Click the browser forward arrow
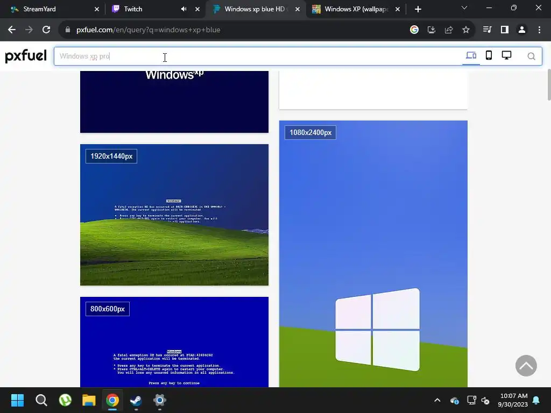 pyautogui.click(x=29, y=30)
